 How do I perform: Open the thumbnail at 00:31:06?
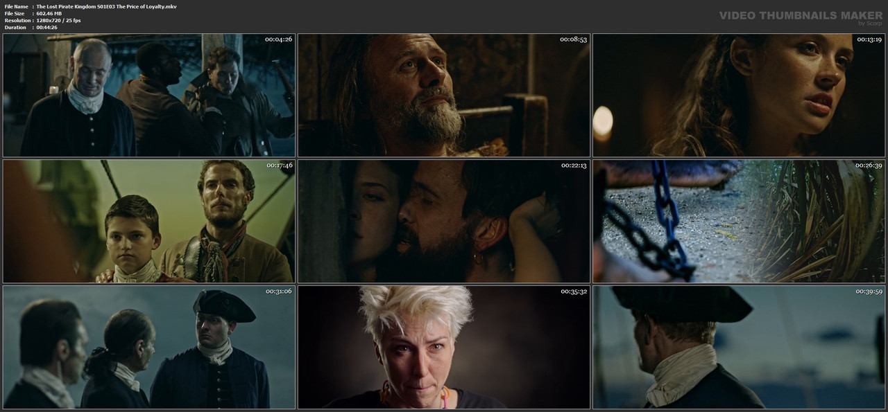[148, 347]
